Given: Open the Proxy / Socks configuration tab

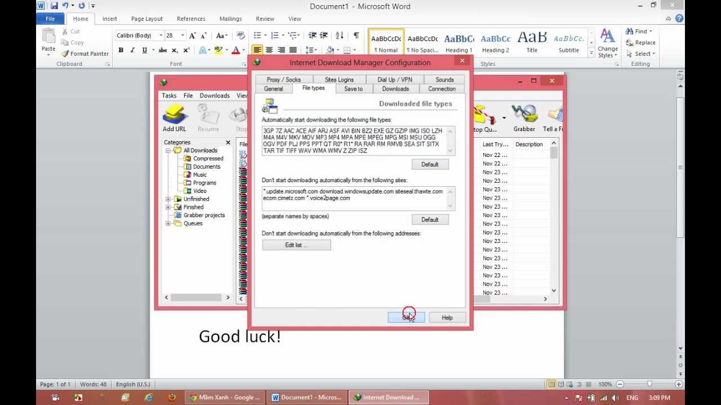Looking at the screenshot, I should [283, 79].
